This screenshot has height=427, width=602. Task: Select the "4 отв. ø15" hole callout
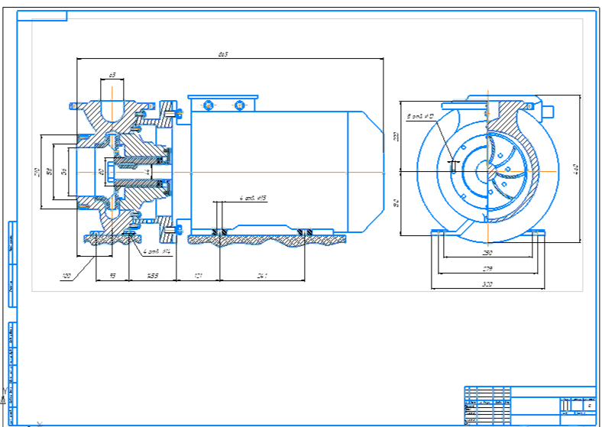[x=251, y=198]
